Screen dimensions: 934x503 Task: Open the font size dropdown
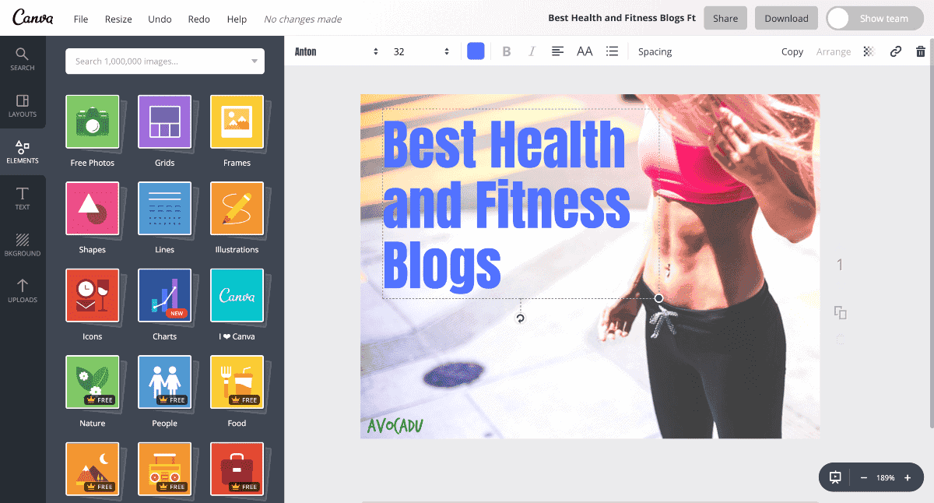point(420,51)
